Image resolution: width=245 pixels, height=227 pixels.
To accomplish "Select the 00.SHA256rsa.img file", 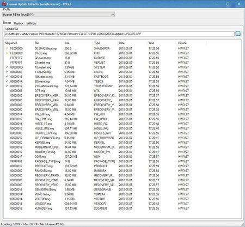I will point(46,48).
